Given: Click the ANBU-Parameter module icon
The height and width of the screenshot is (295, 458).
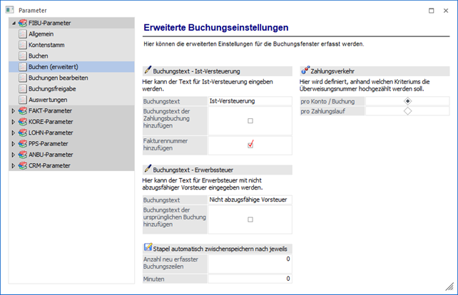Looking at the screenshot, I should [23, 155].
